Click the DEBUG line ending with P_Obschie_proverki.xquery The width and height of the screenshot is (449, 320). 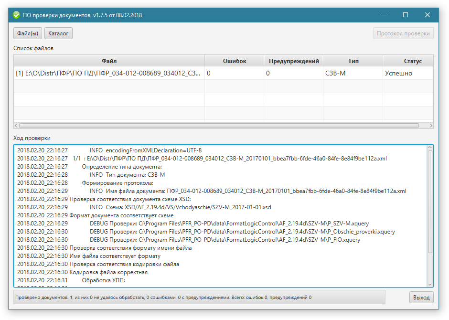(206, 231)
